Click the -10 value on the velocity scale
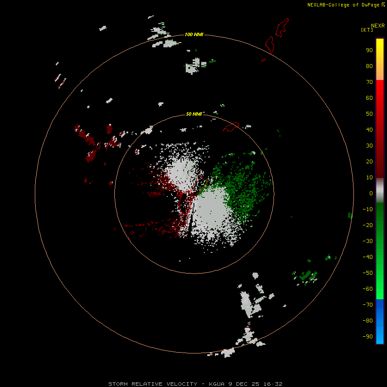Viewport: 387px width, 387px height. tap(368, 209)
